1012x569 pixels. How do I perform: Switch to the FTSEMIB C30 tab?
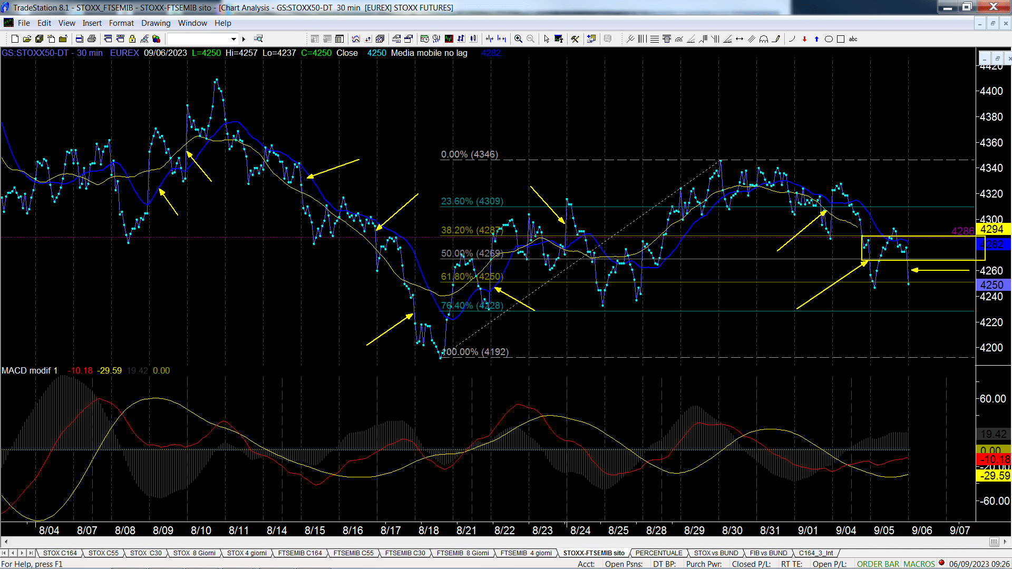405,553
